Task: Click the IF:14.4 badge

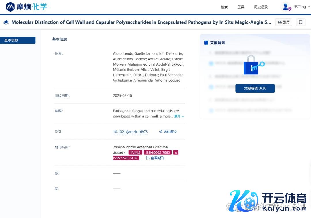Action: click(x=135, y=152)
